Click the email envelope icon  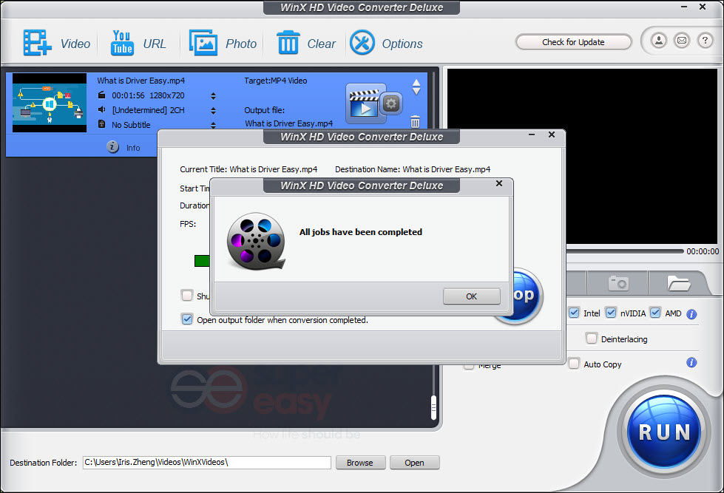[x=682, y=41]
